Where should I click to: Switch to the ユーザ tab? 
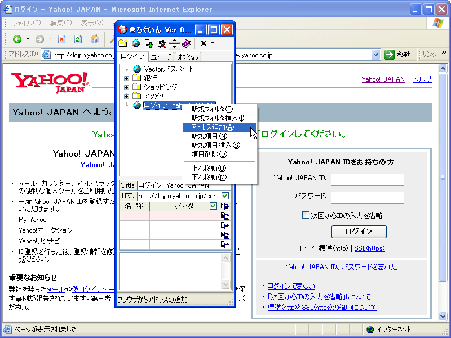pos(161,57)
